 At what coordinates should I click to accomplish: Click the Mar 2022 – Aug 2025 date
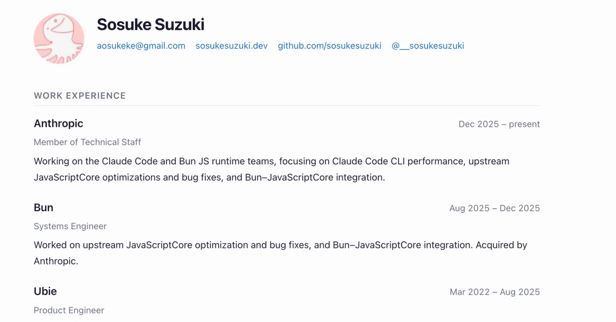[x=495, y=292]
